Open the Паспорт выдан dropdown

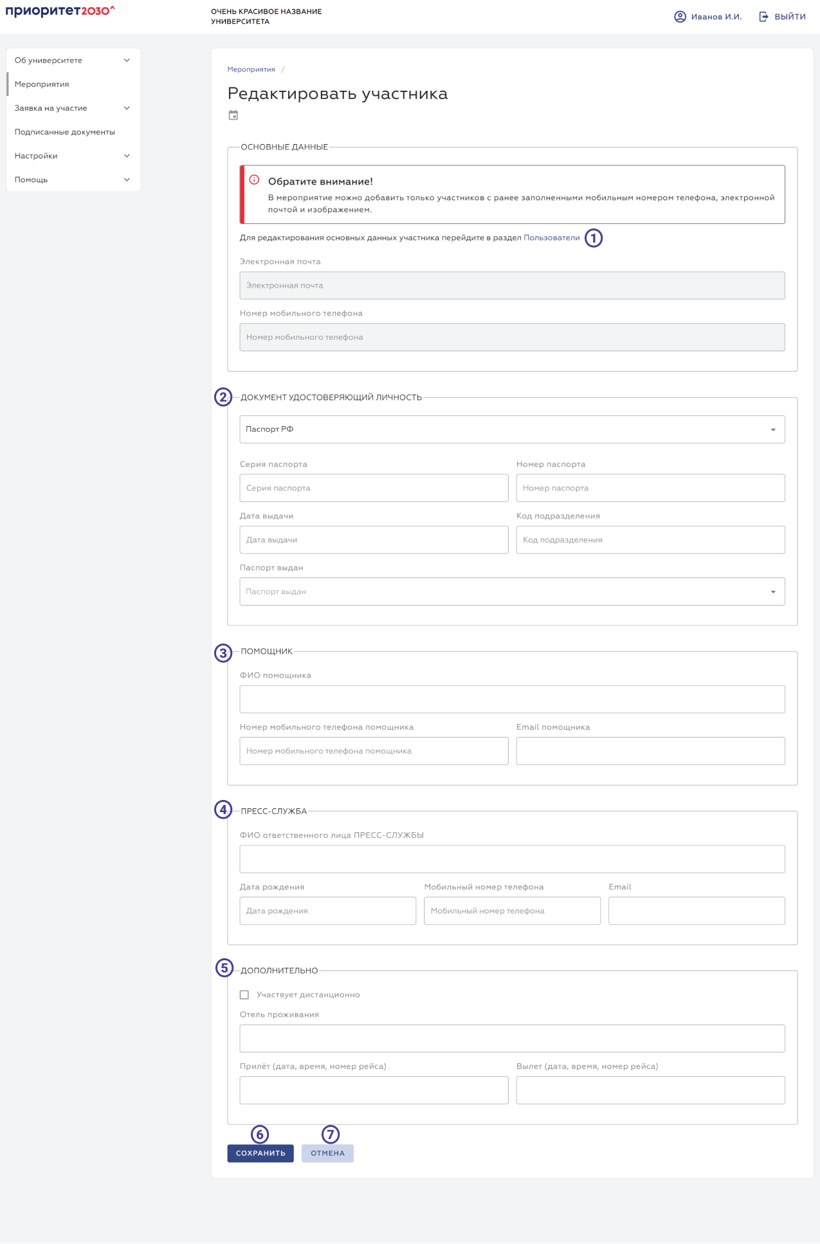pos(512,591)
